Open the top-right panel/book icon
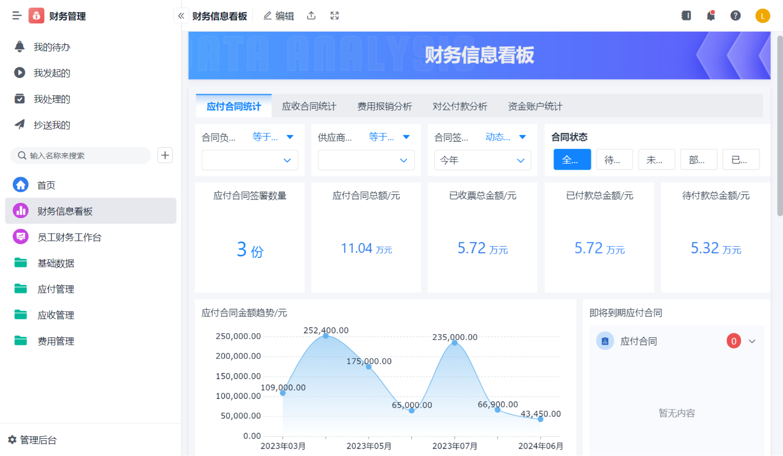The image size is (783, 456). click(686, 16)
